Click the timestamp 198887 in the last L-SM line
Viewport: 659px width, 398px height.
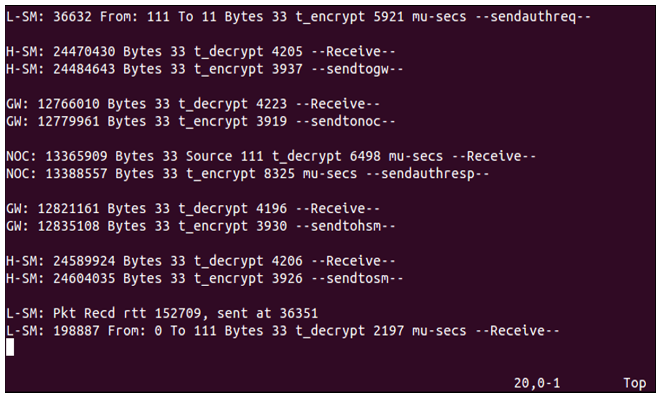[76, 331]
